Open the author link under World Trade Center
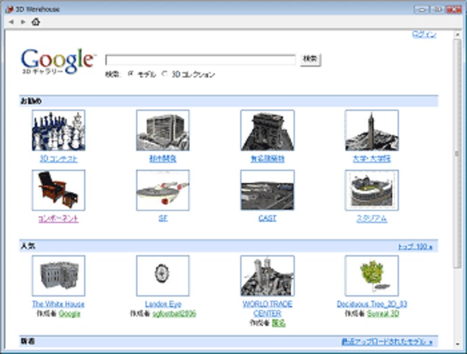467x354 pixels. (x=279, y=323)
